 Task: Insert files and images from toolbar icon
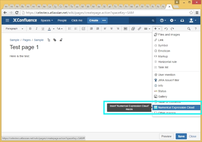coord(133,29)
